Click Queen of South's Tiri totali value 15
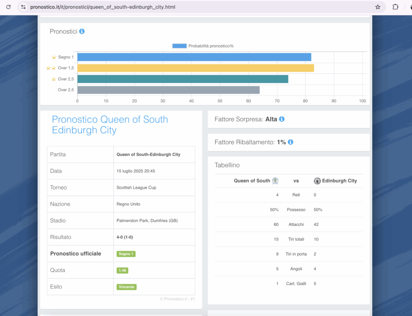The image size is (412, 316). click(x=276, y=239)
